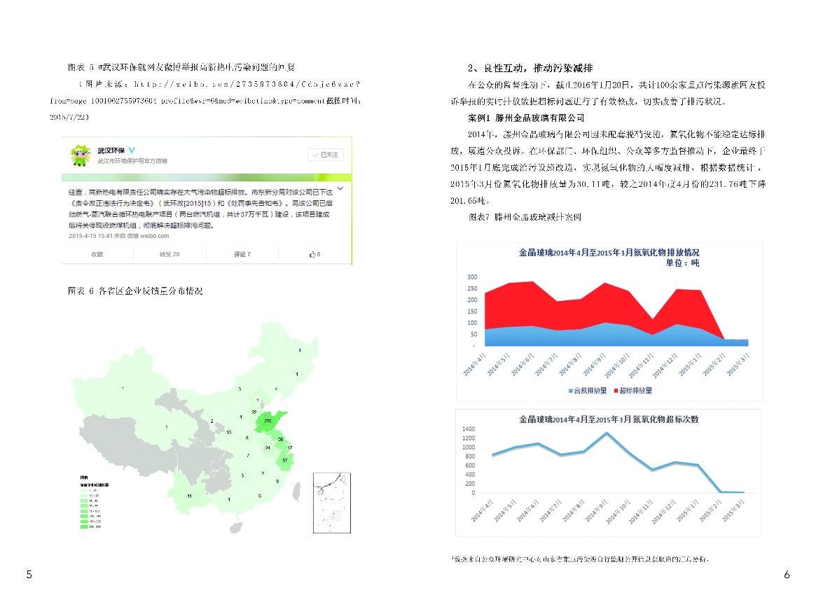The height and width of the screenshot is (609, 816).
Task: Click the caption 图表 5 @武汉环保
Action: pyautogui.click(x=181, y=67)
